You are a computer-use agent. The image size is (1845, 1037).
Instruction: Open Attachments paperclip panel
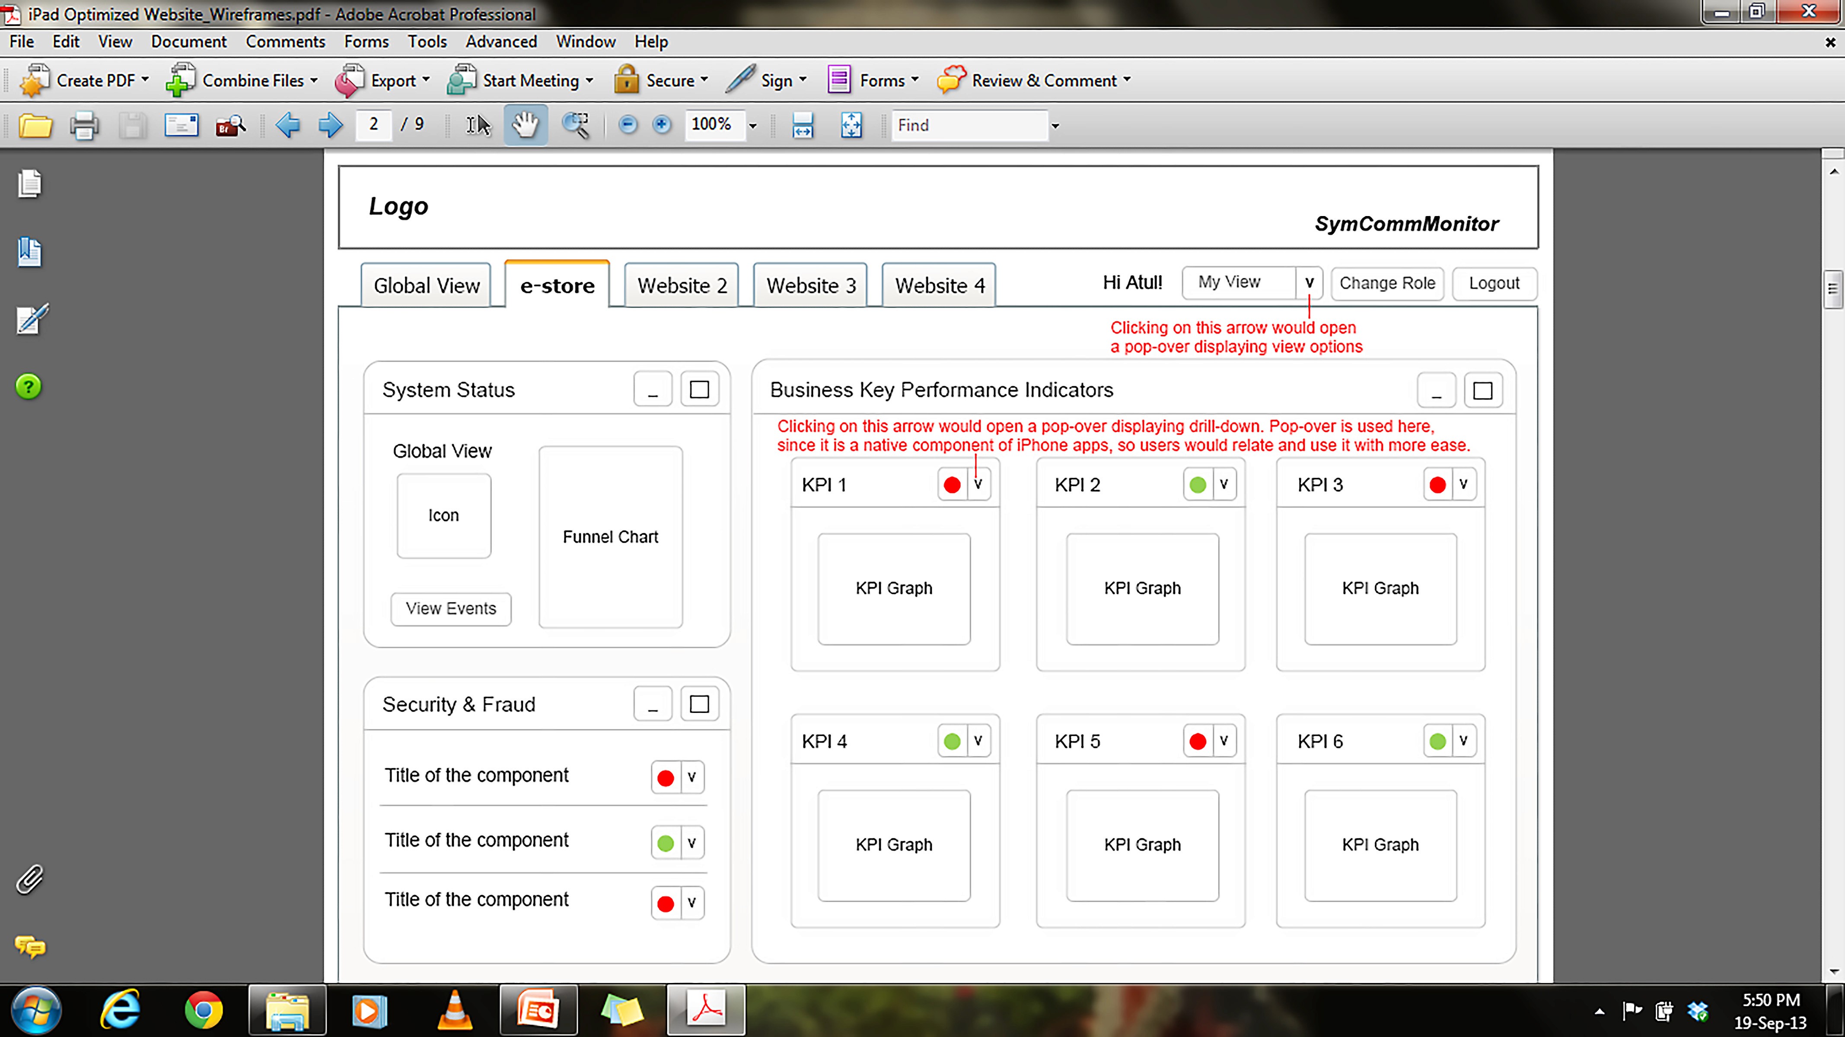tap(29, 879)
